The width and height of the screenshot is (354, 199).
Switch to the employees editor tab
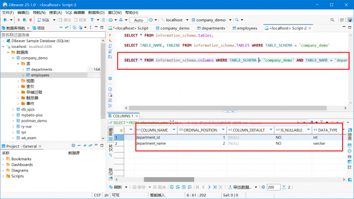click(x=245, y=28)
